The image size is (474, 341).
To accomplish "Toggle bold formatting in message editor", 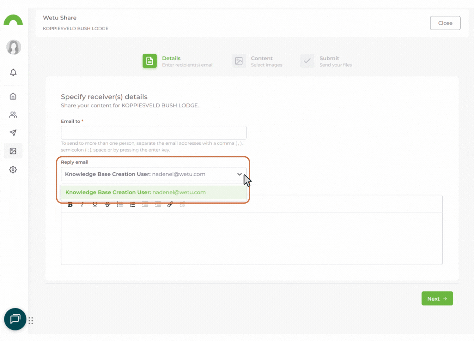I will click(70, 205).
